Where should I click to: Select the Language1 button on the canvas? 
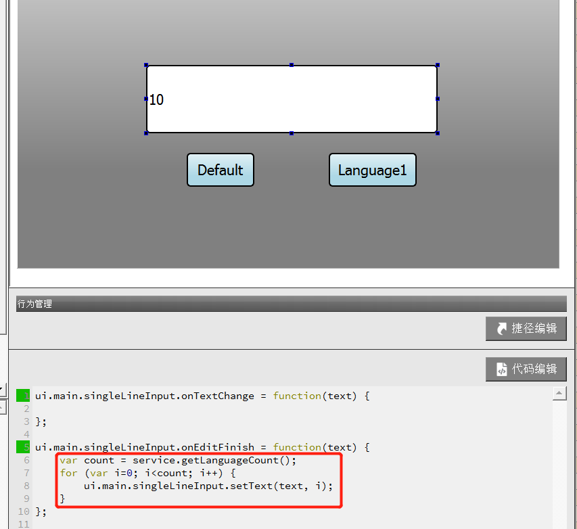[372, 170]
